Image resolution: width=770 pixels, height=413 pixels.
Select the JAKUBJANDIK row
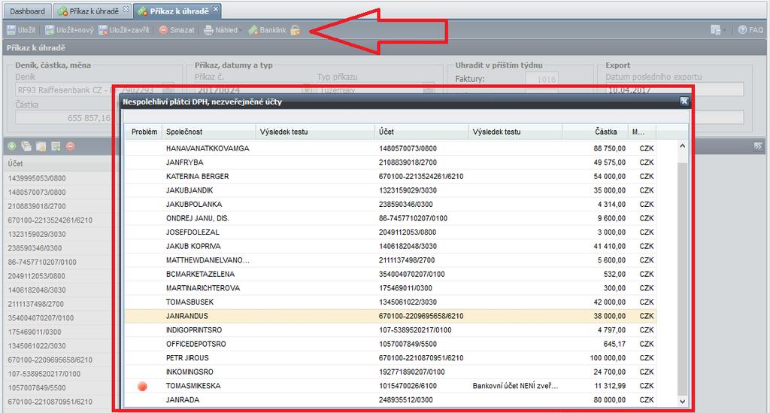(390, 190)
